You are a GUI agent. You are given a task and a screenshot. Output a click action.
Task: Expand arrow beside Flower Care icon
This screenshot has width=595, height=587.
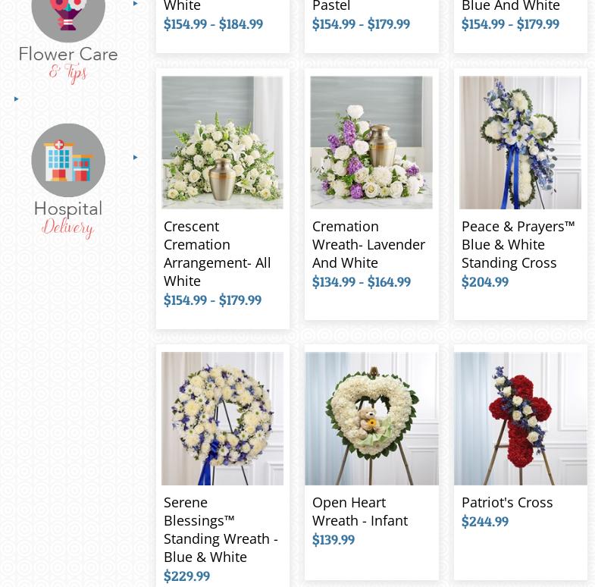[x=136, y=4]
